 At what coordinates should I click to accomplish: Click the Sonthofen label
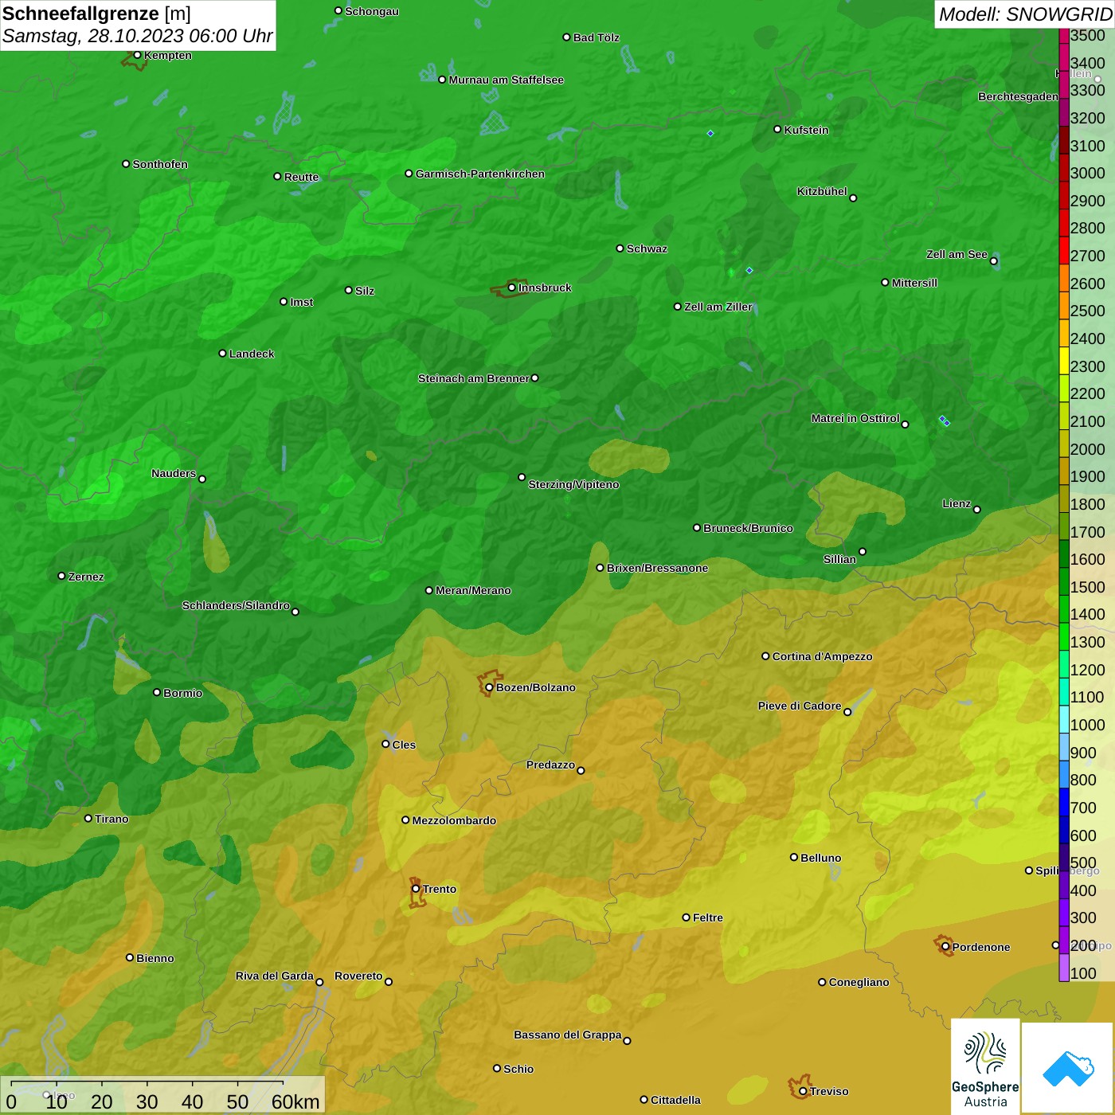pos(160,164)
